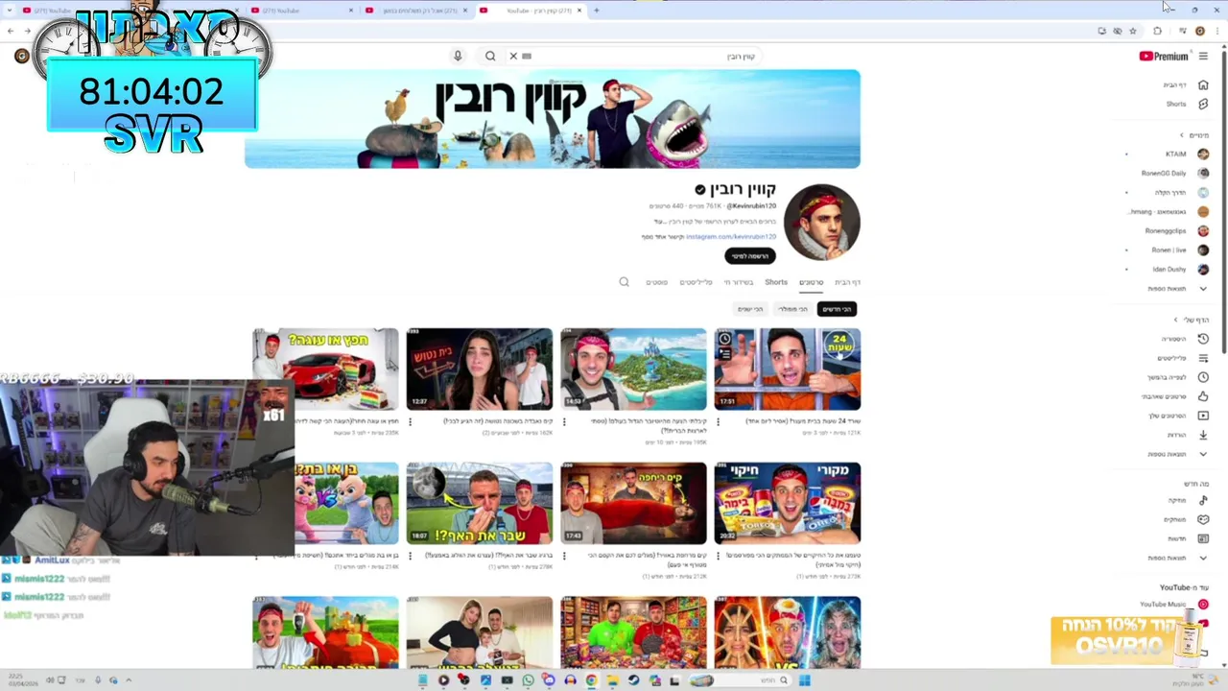Start voice search with the microphone icon
Image resolution: width=1228 pixels, height=691 pixels.
[458, 56]
